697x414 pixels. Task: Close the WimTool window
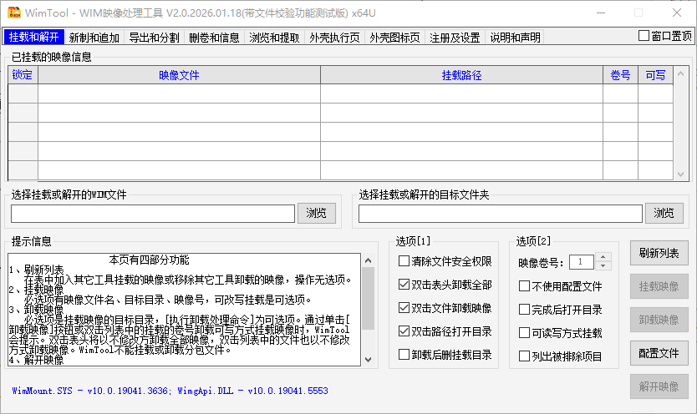(677, 13)
